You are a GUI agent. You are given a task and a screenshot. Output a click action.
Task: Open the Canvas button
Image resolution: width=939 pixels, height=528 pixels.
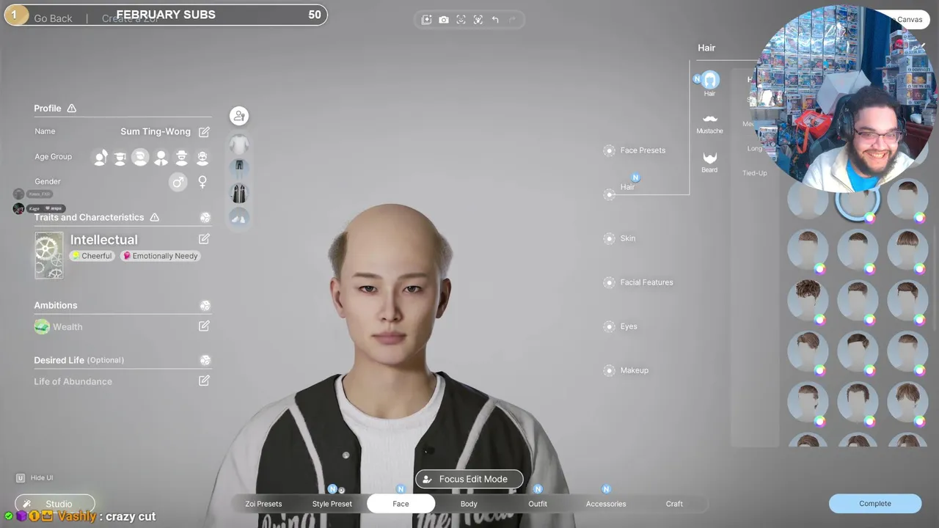pyautogui.click(x=910, y=20)
